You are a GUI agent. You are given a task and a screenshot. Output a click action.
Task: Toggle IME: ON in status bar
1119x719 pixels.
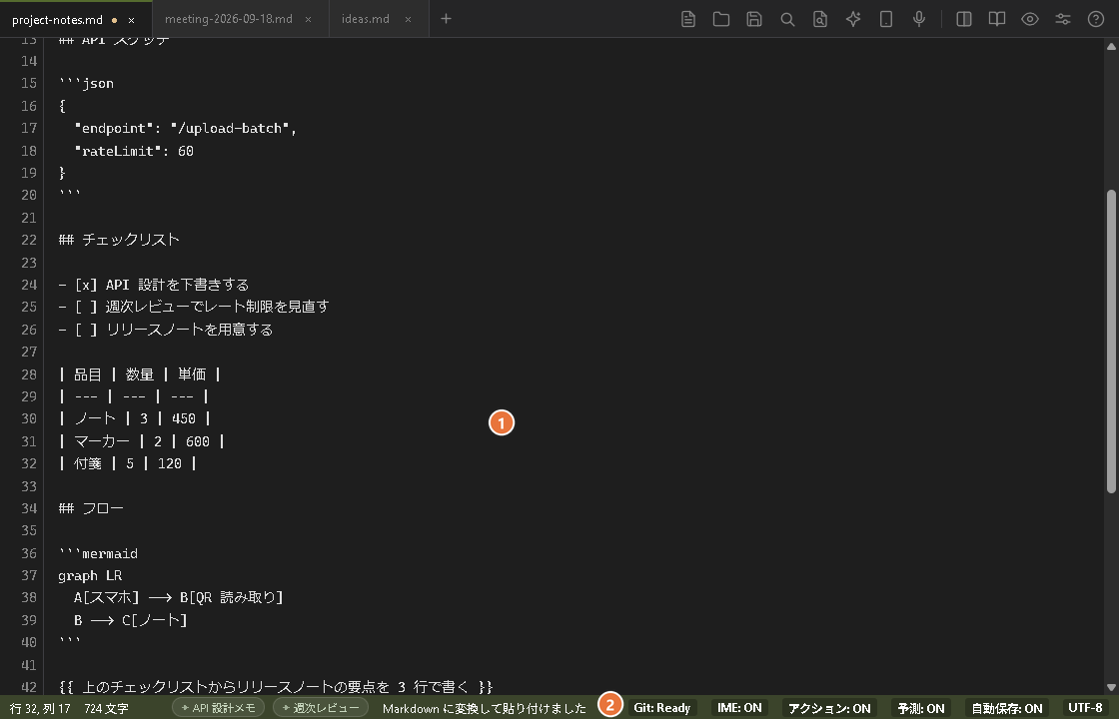739,708
